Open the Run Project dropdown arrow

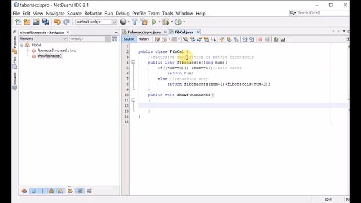click(x=159, y=22)
